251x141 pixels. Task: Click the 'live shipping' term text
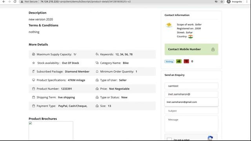[66, 98]
